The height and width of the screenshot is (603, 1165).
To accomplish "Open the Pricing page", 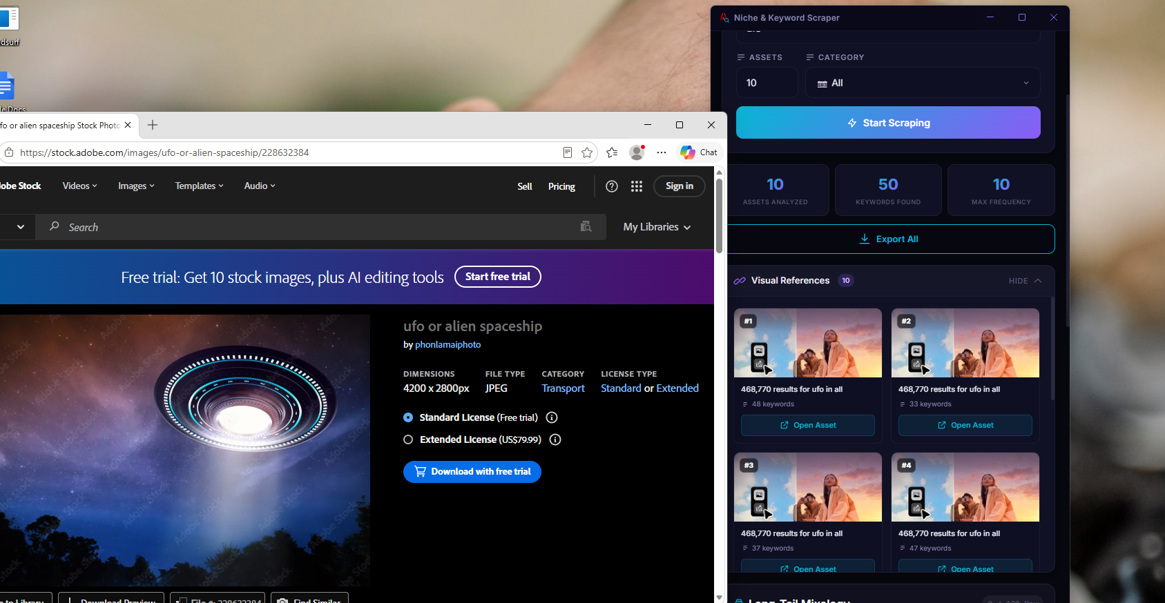I will pos(561,186).
